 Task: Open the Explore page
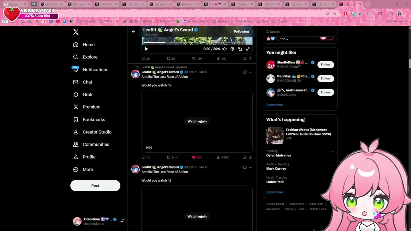pyautogui.click(x=85, y=57)
